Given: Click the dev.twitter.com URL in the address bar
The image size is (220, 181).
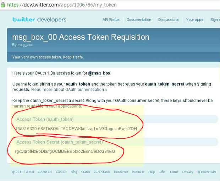Looking at the screenshot, I should click(62, 5).
